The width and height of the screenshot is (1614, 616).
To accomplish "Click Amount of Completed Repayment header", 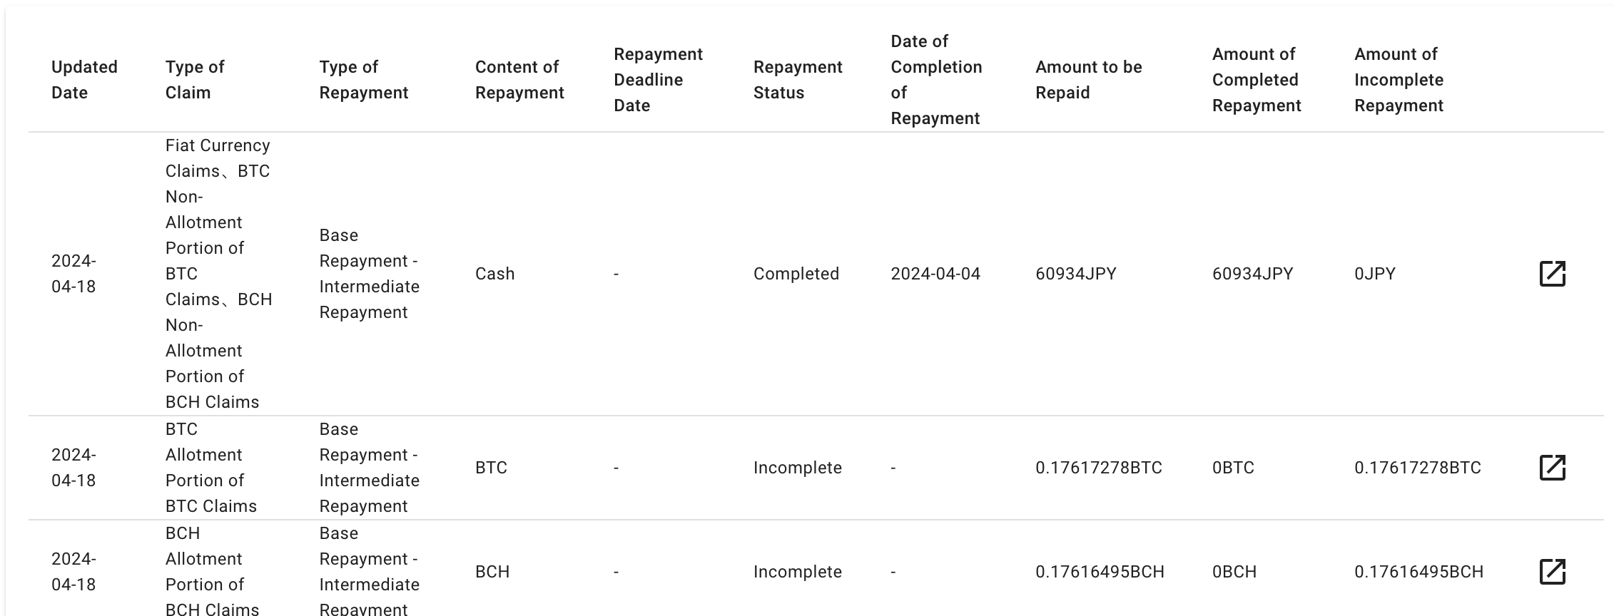I will click(x=1256, y=80).
